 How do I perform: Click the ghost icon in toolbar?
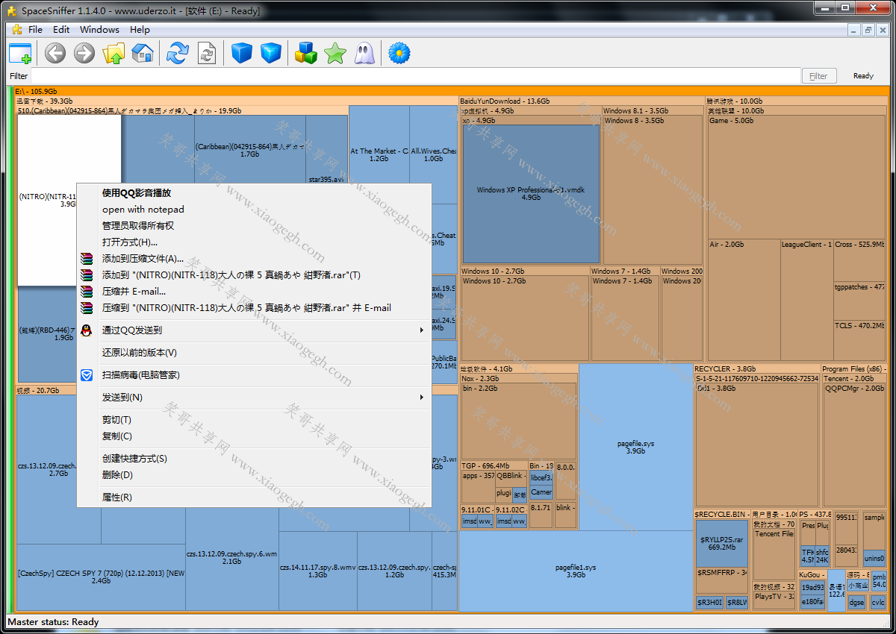coord(364,53)
